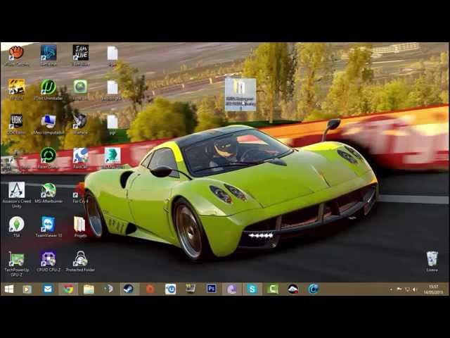Open the Windows Start button
Screen dimensions: 450x338
[x=9, y=289]
